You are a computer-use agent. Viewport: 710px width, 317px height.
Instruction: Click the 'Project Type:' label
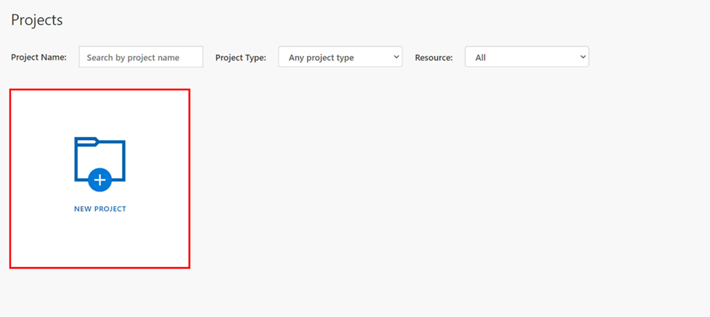click(x=240, y=58)
